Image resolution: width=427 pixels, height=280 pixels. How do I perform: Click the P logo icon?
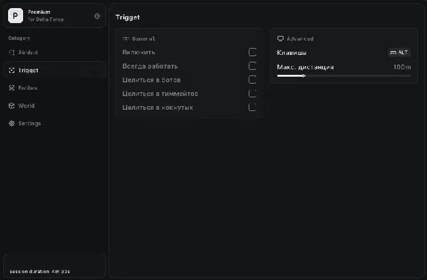pyautogui.click(x=16, y=16)
